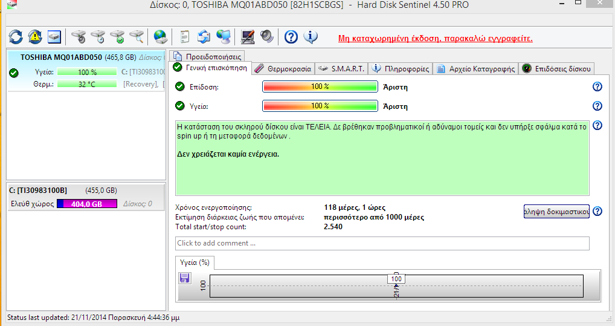Save health graph via floppy icon
Viewport: 615px width, 326px height.
(x=185, y=278)
